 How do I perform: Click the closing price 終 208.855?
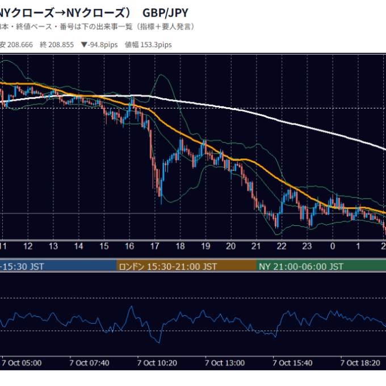pyautogui.click(x=57, y=44)
